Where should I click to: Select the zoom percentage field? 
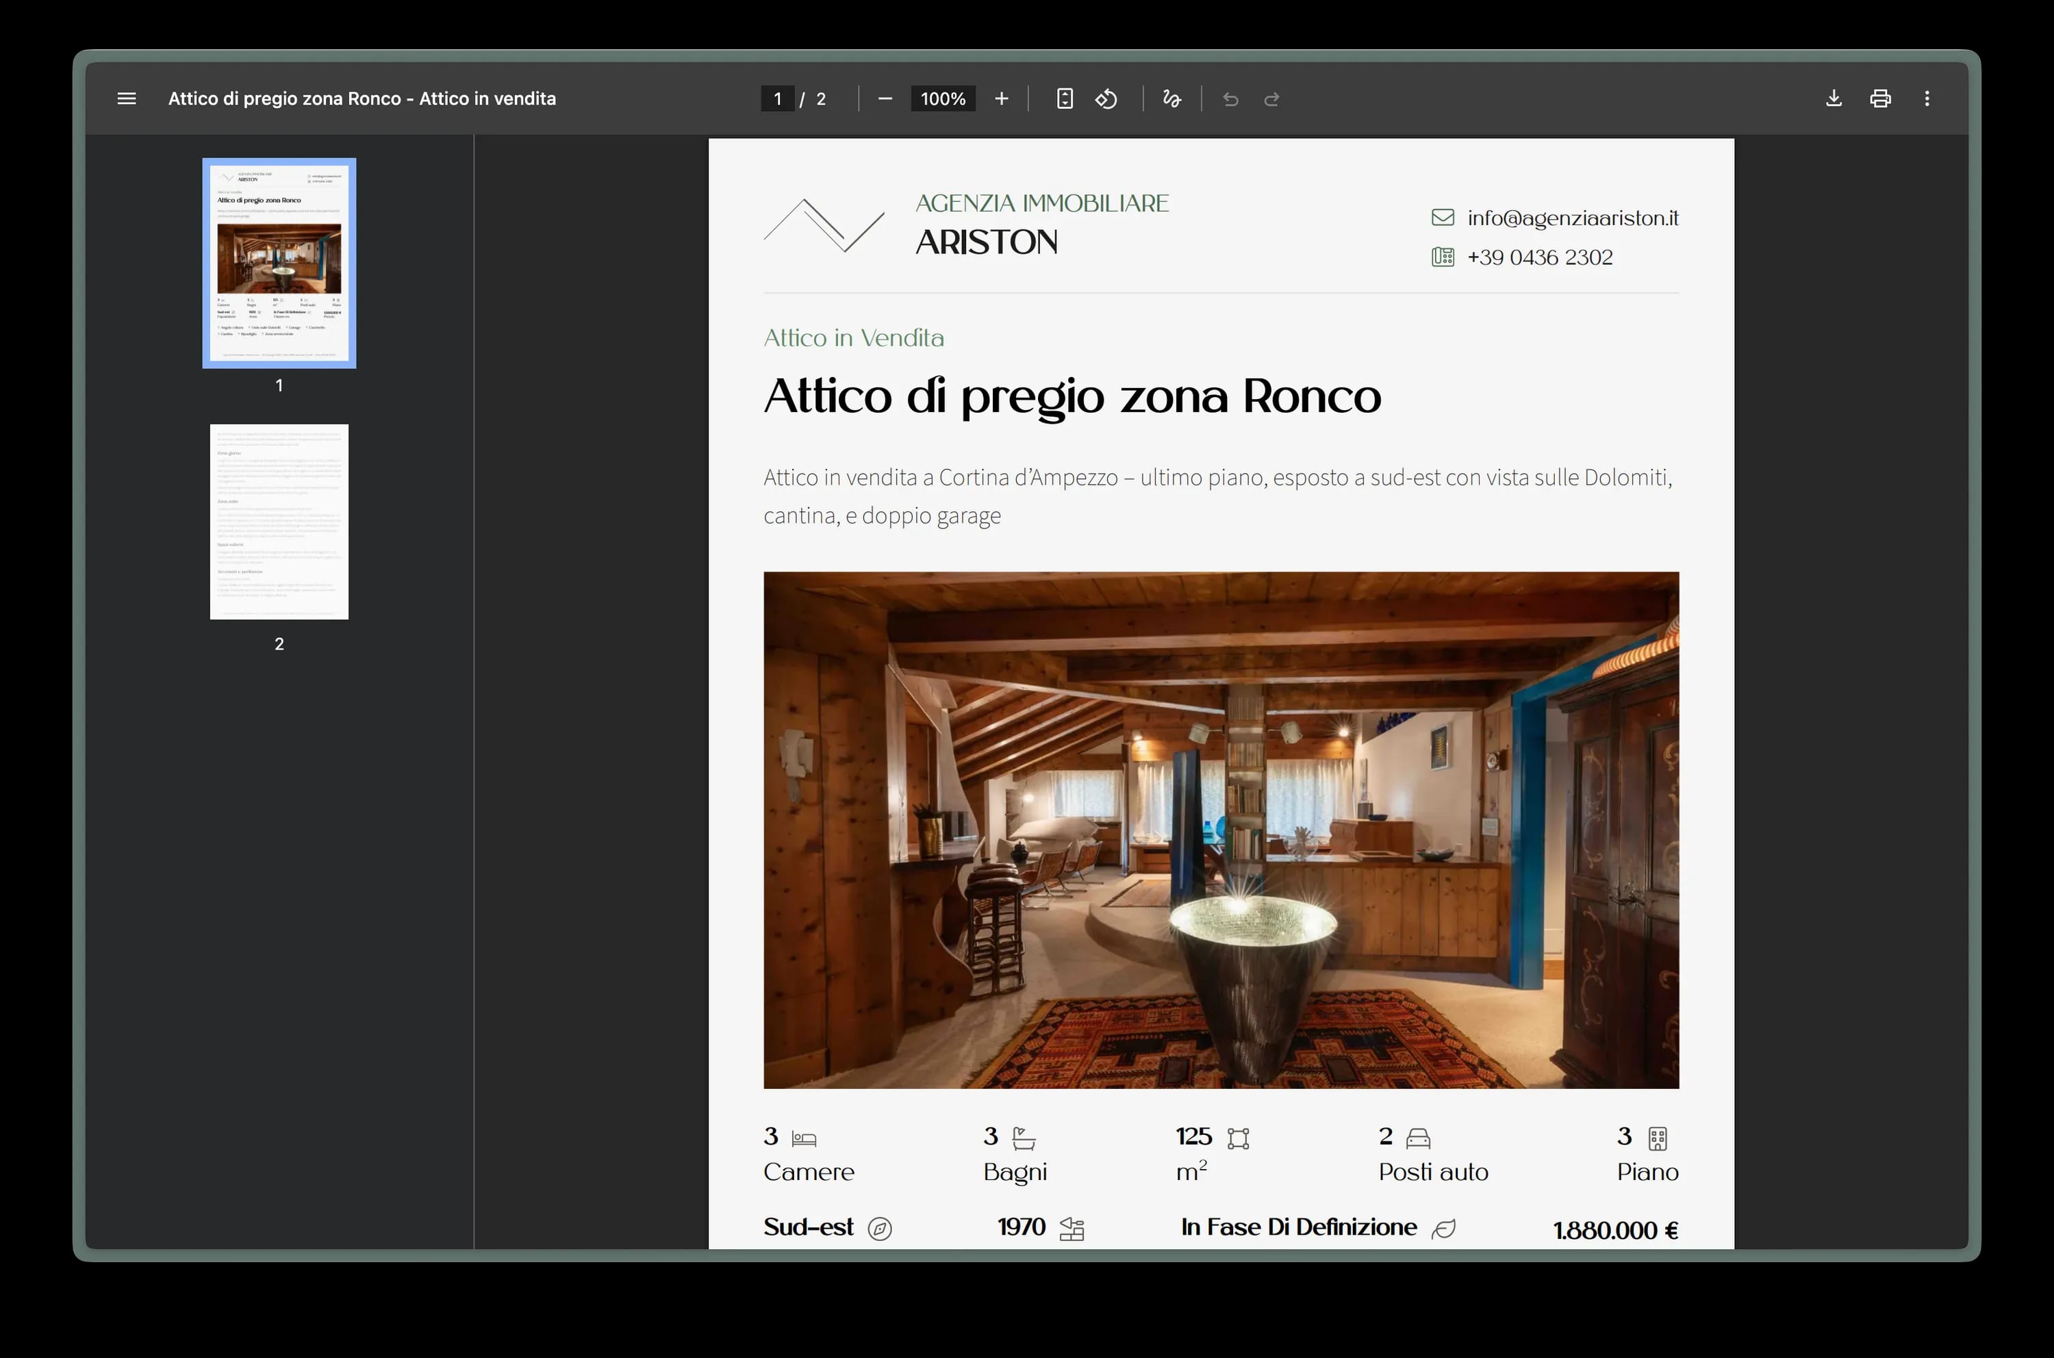[x=943, y=99]
